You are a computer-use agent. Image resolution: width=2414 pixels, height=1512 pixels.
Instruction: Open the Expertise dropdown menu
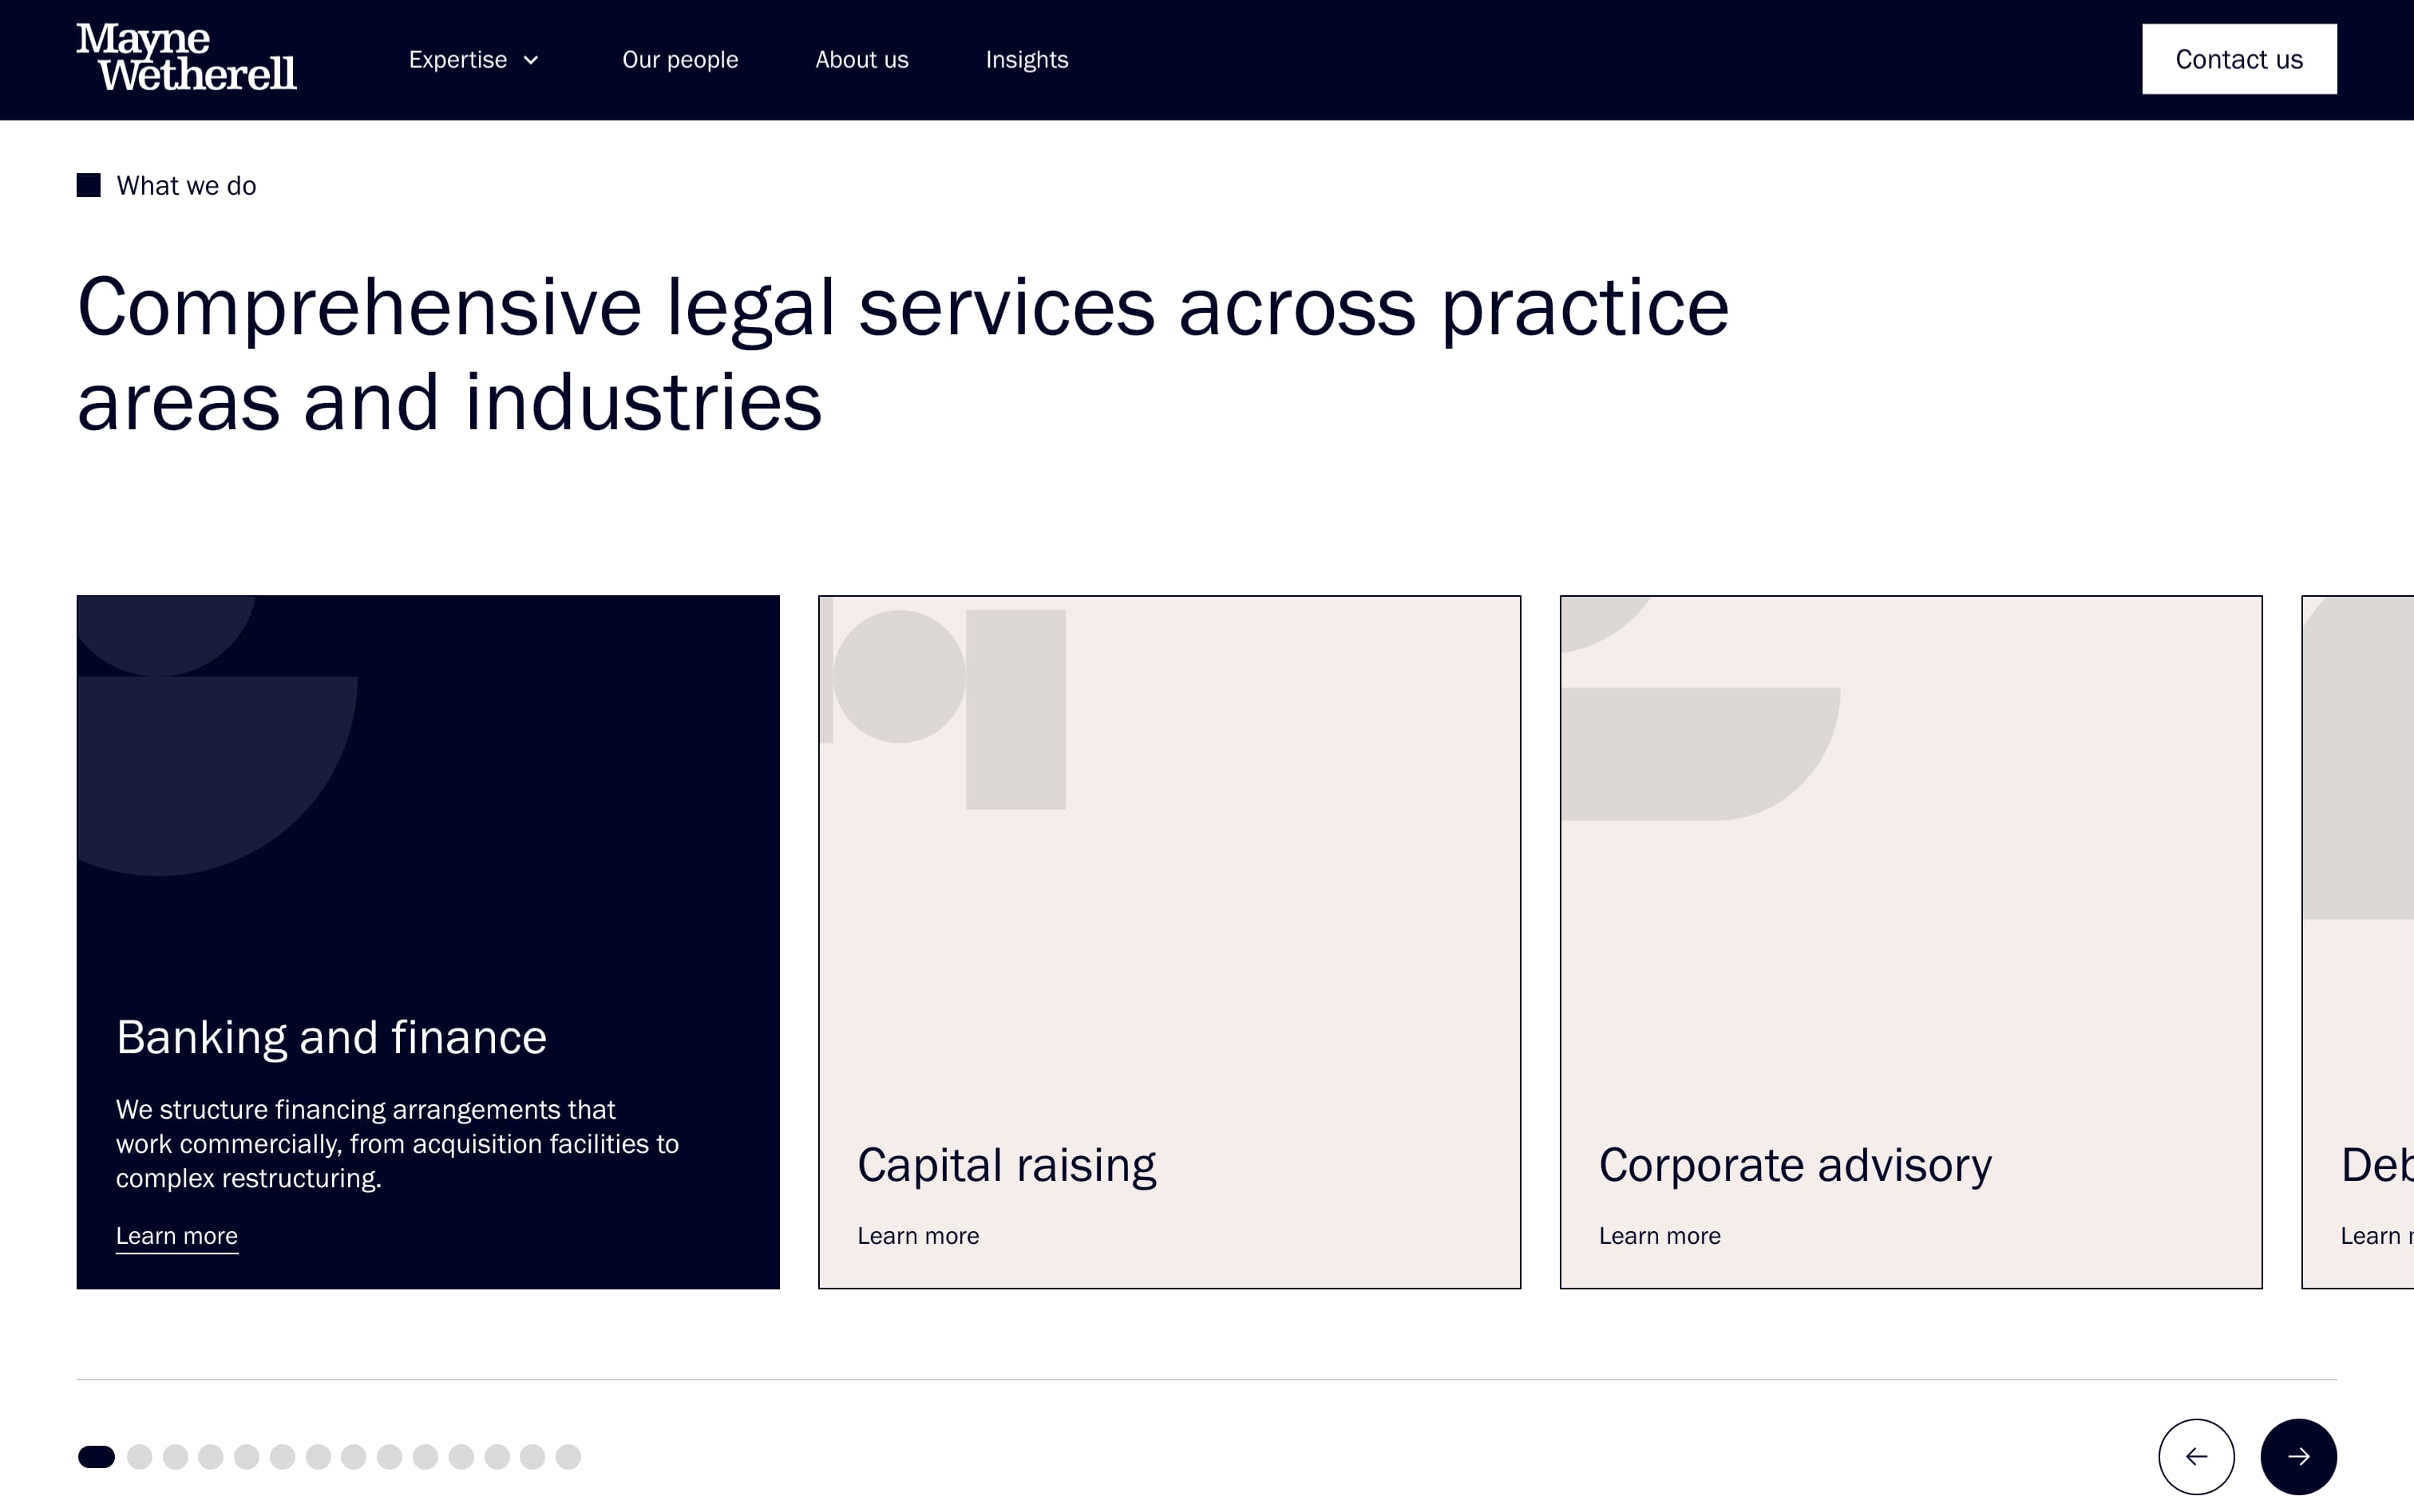pyautogui.click(x=474, y=60)
